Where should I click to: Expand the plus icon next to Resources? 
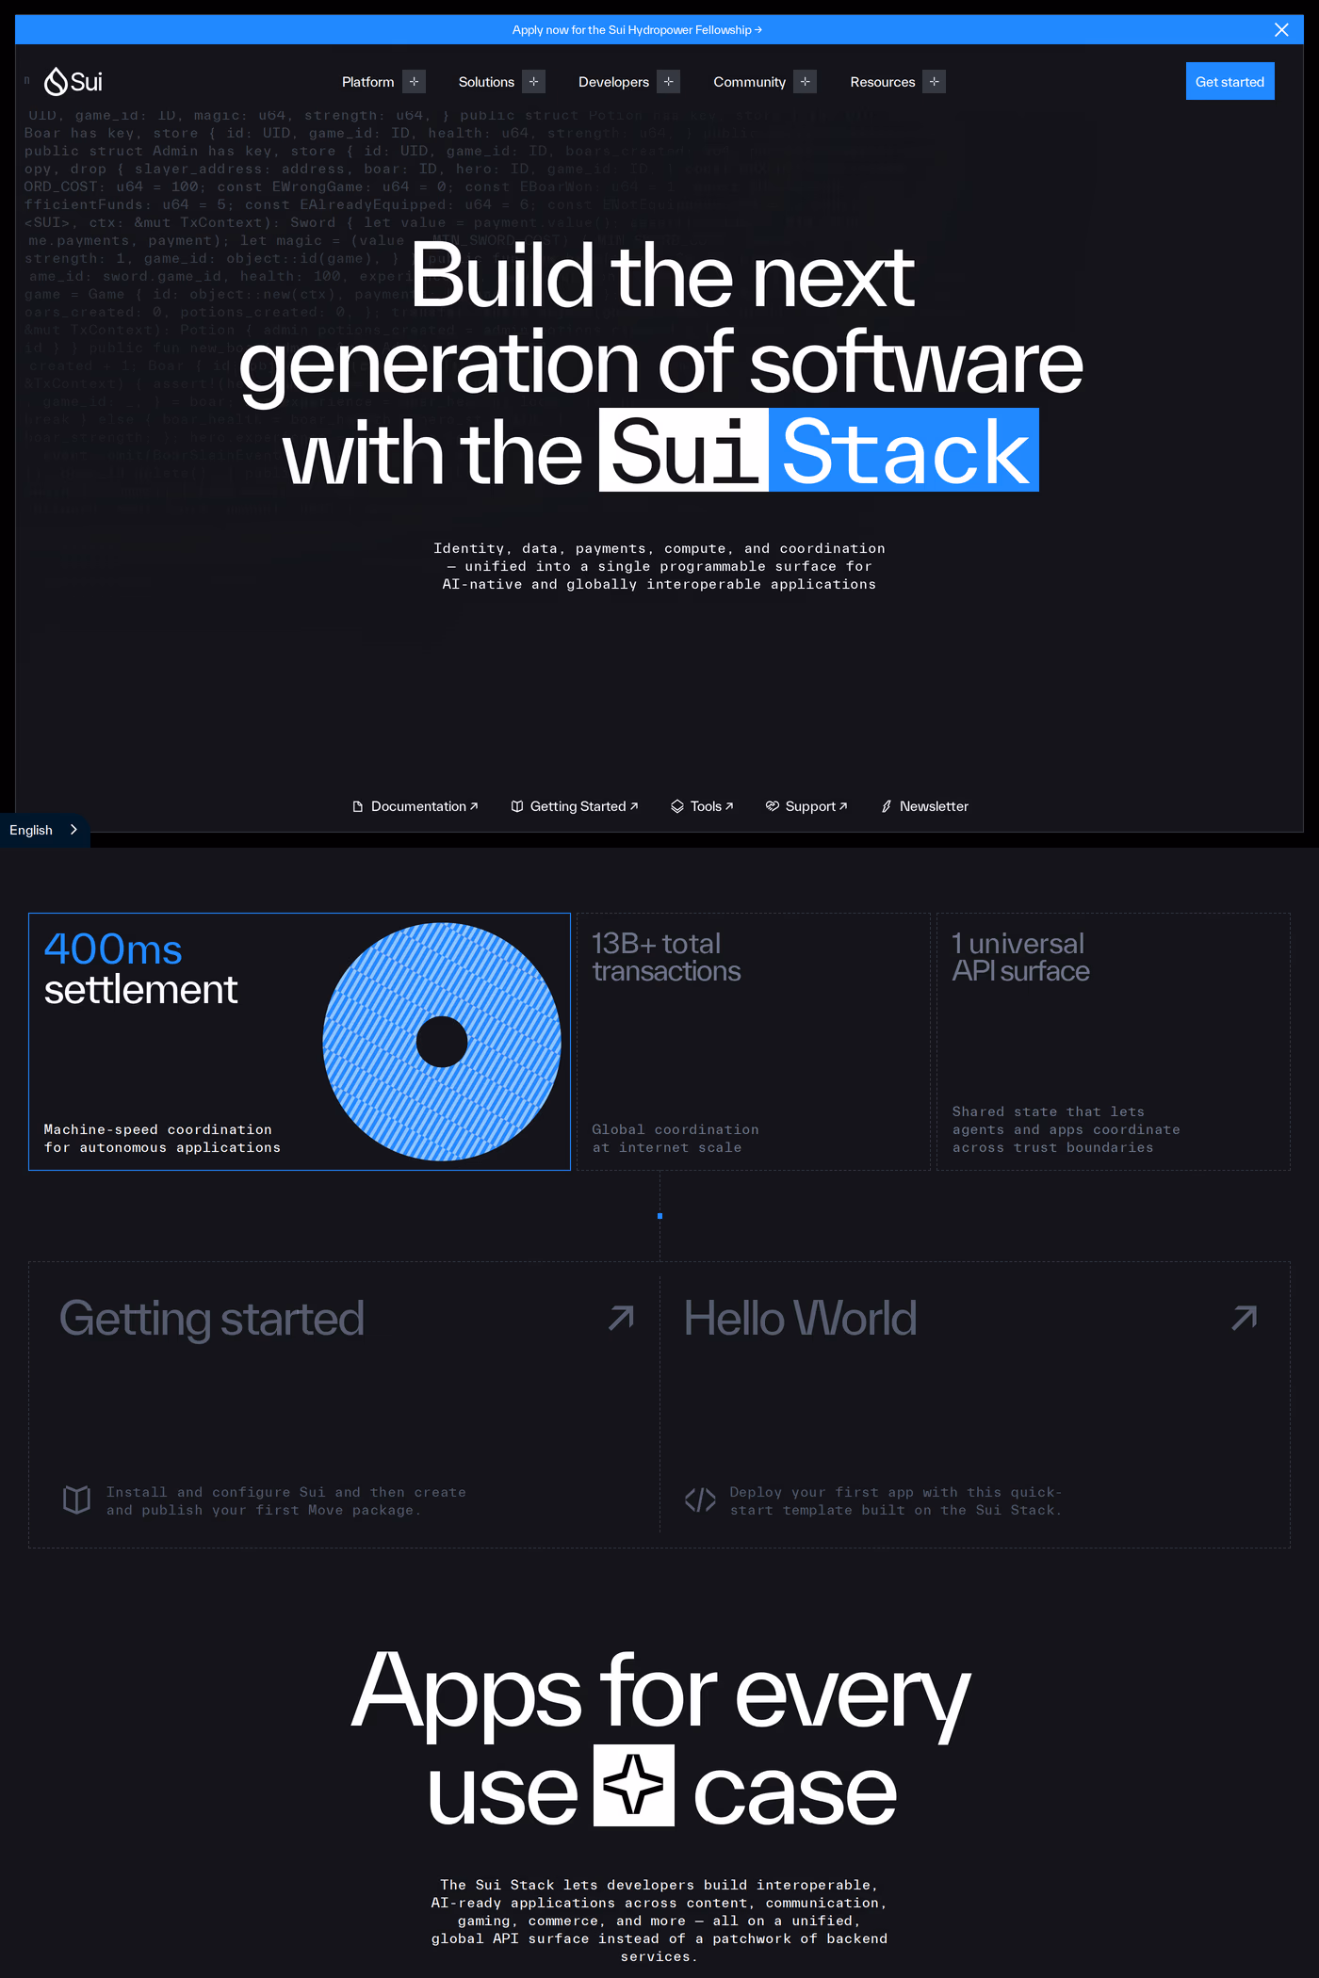935,82
